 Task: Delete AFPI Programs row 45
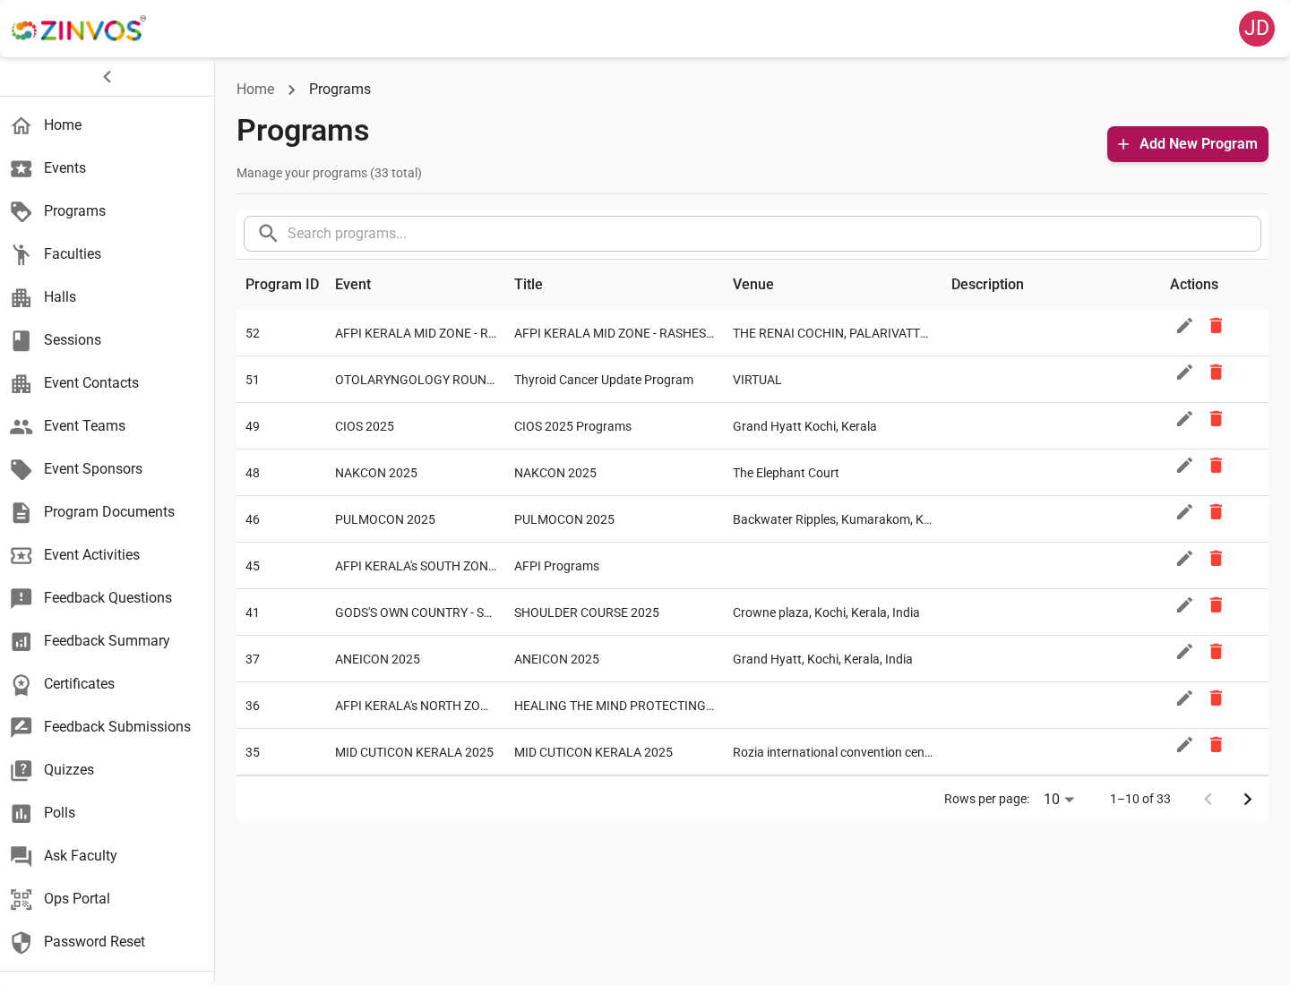(1216, 558)
